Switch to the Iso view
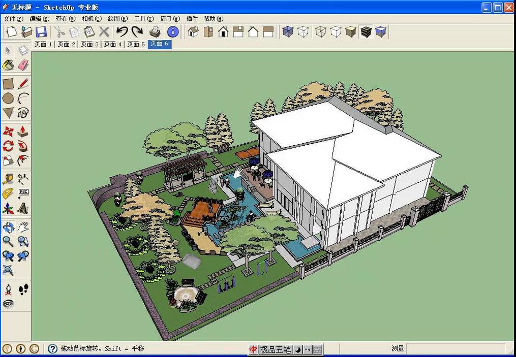 [193, 32]
